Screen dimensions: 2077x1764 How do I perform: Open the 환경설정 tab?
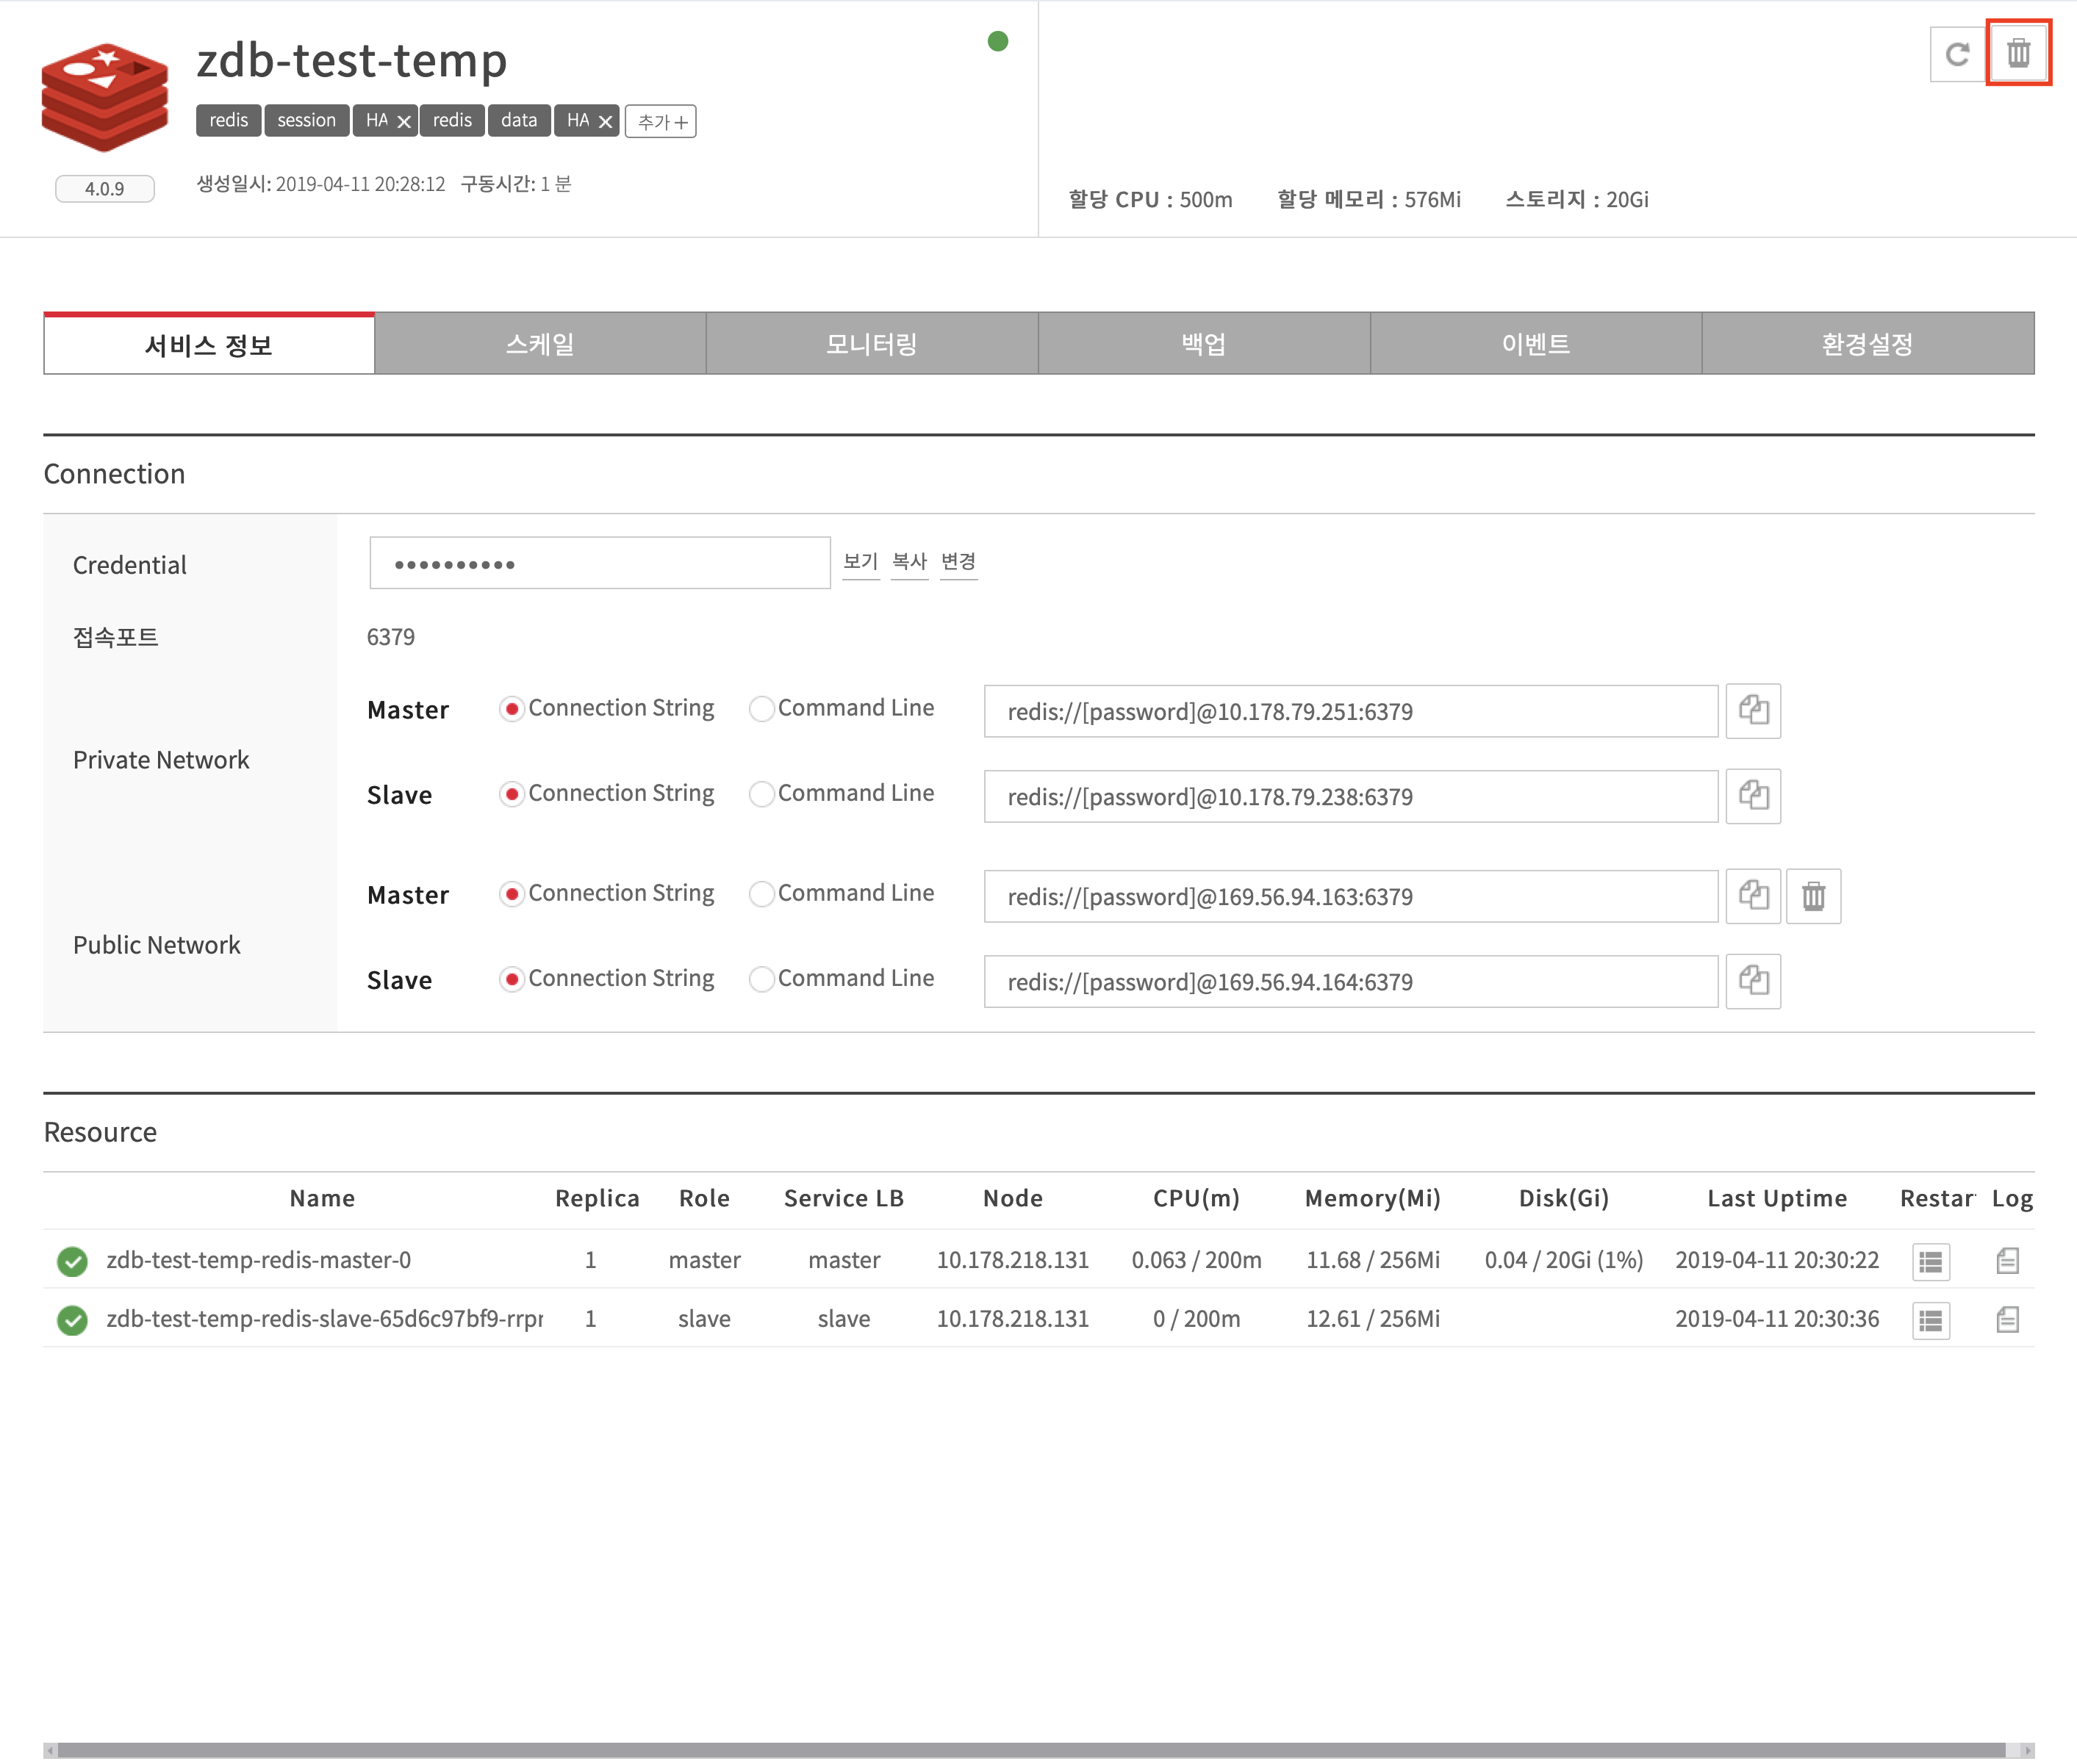1867,344
